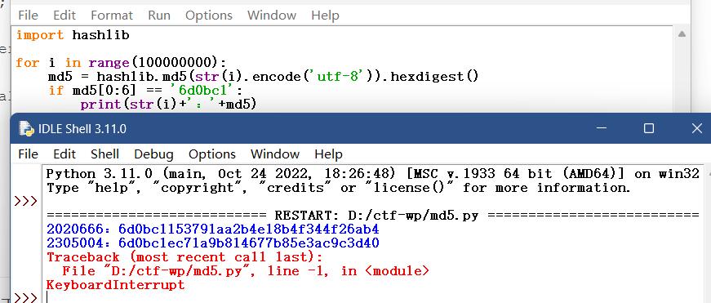Viewport: 711px width, 303px height.
Task: Click the Python icon in the IDLE Shell title bar
Action: point(27,129)
